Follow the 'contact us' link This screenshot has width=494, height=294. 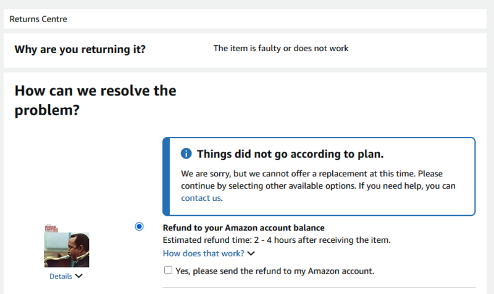tap(201, 198)
